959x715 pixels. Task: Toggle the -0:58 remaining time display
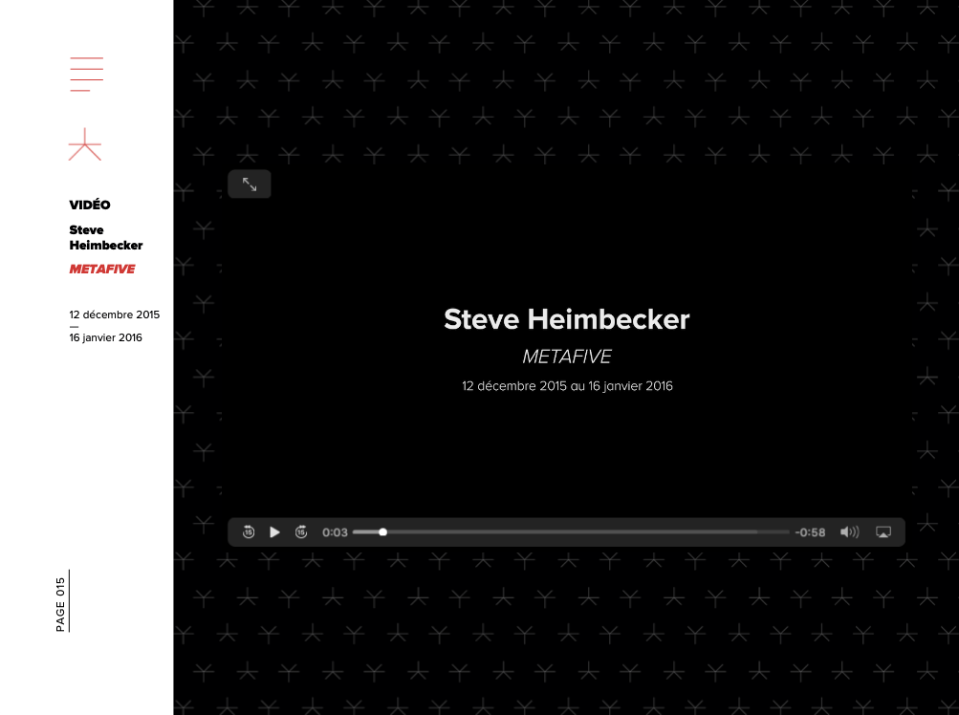point(810,532)
